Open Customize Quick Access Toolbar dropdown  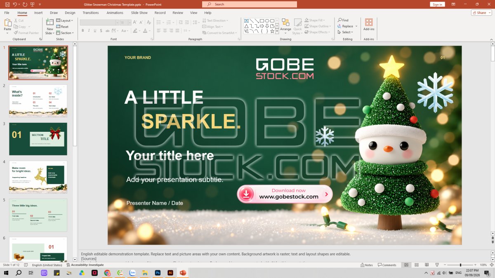(40, 4)
